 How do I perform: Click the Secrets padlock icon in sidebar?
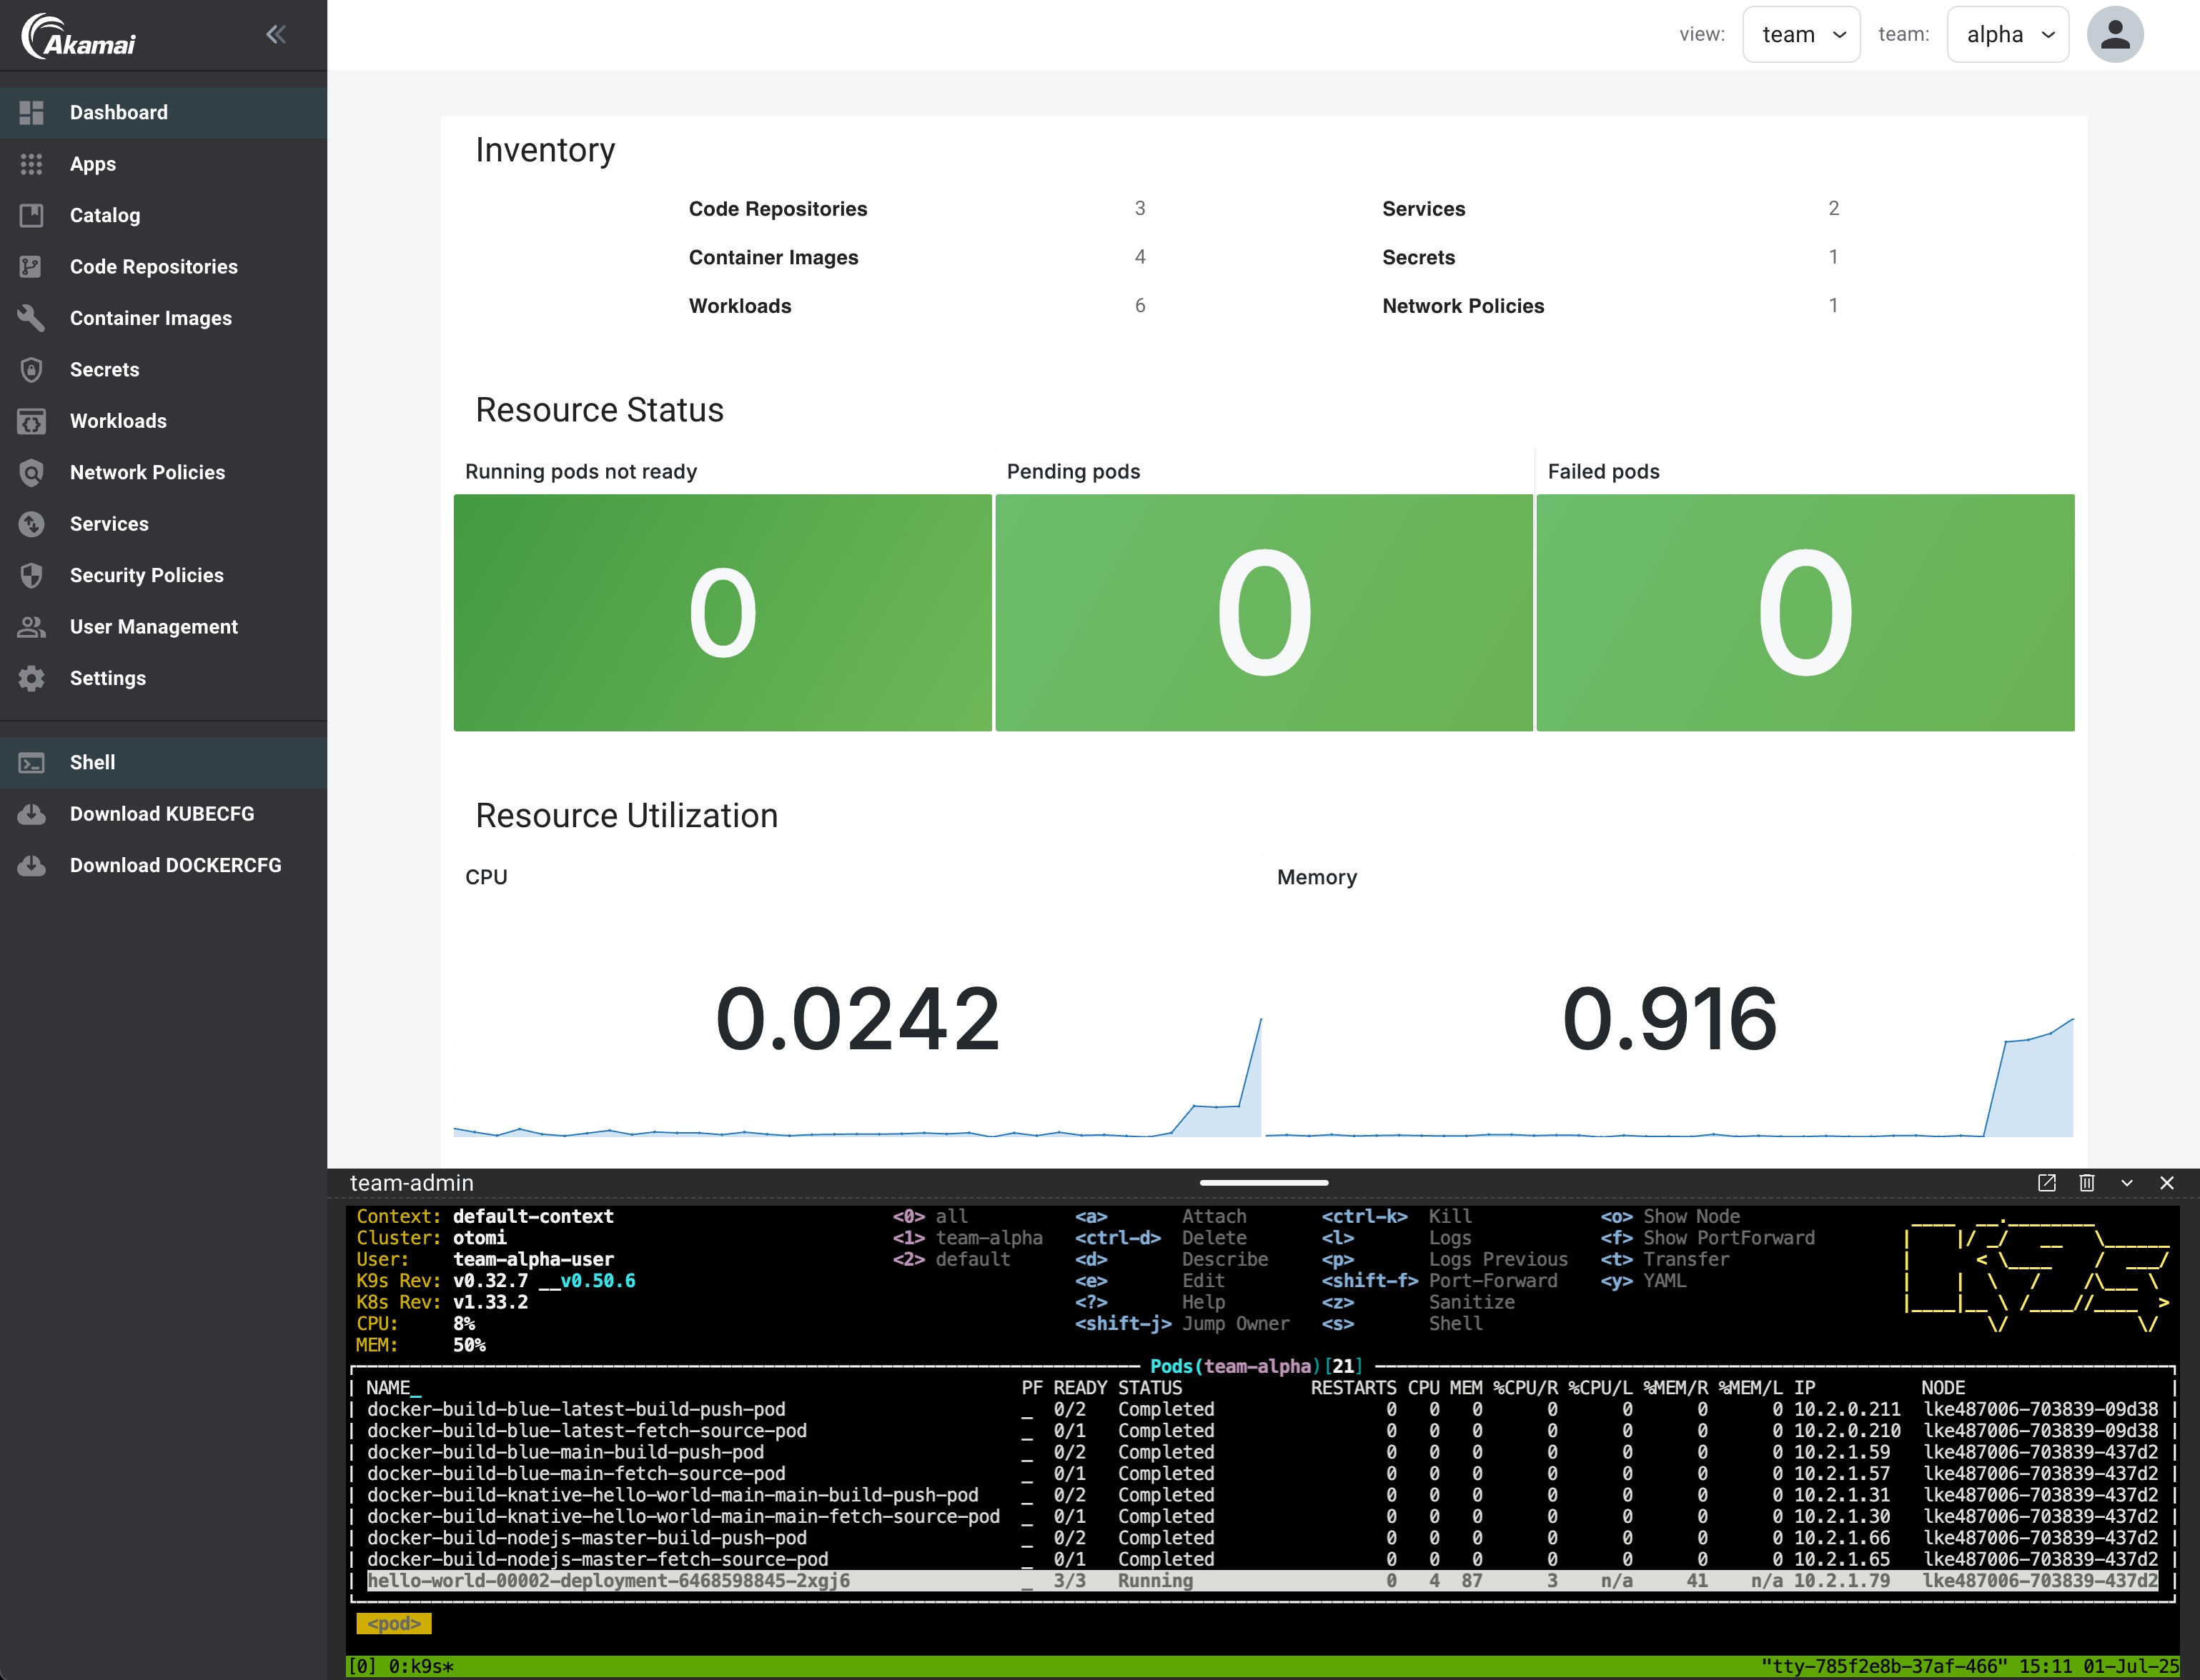pyautogui.click(x=31, y=369)
